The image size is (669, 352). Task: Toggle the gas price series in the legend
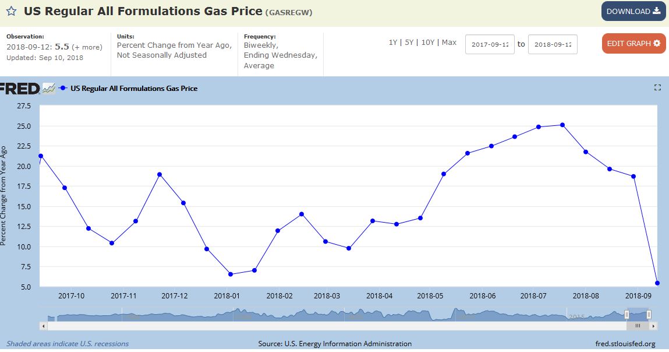pyautogui.click(x=133, y=89)
